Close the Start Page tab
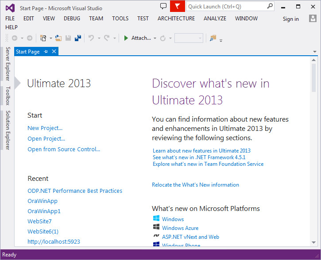The width and height of the screenshot is (321, 260). (54, 51)
